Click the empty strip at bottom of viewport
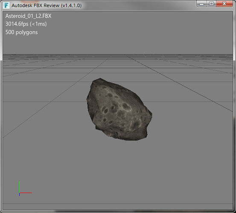 pyautogui.click(x=118, y=207)
